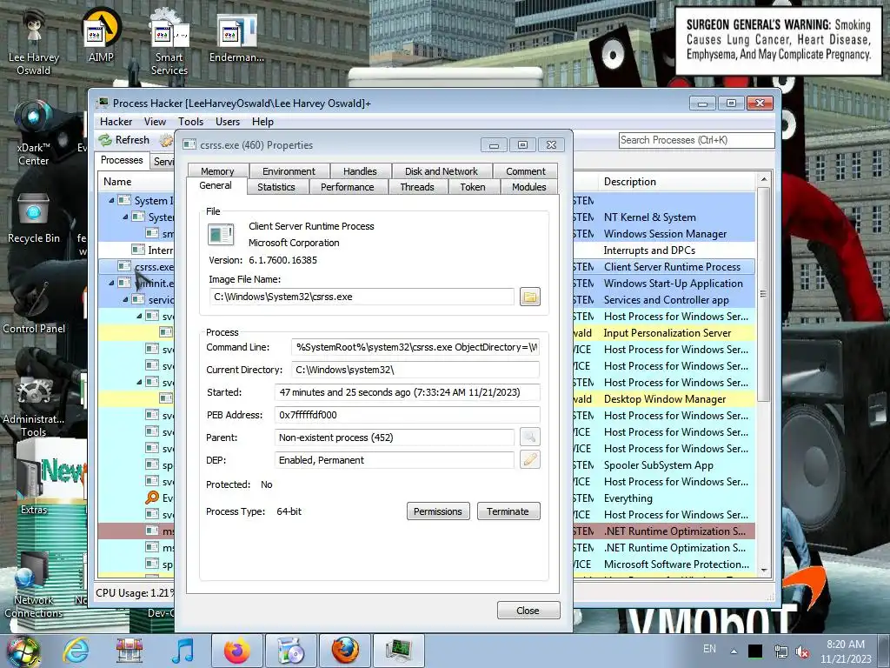Click the Current Directory field
This screenshot has width=890, height=668.
415,370
